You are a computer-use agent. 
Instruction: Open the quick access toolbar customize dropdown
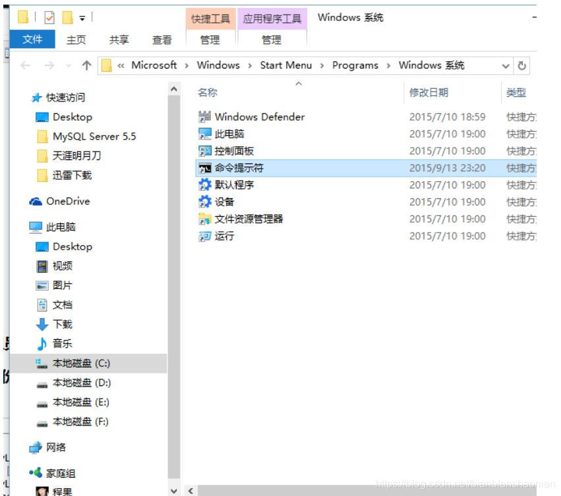click(82, 18)
